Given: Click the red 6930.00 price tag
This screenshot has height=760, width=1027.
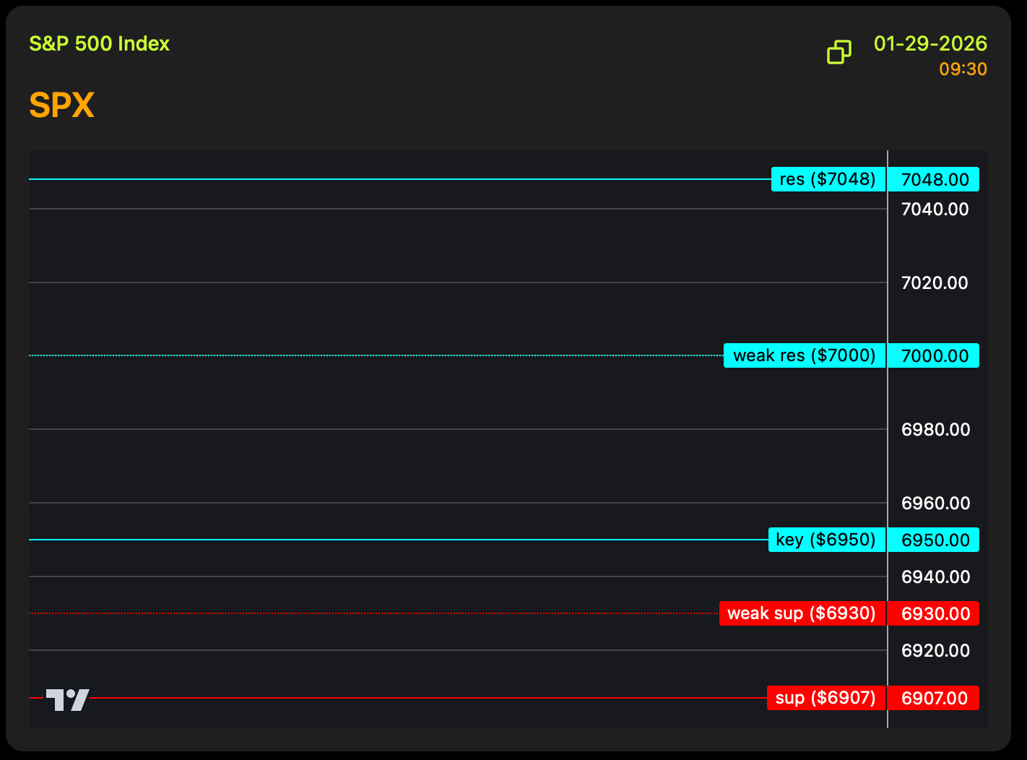Looking at the screenshot, I should (934, 613).
